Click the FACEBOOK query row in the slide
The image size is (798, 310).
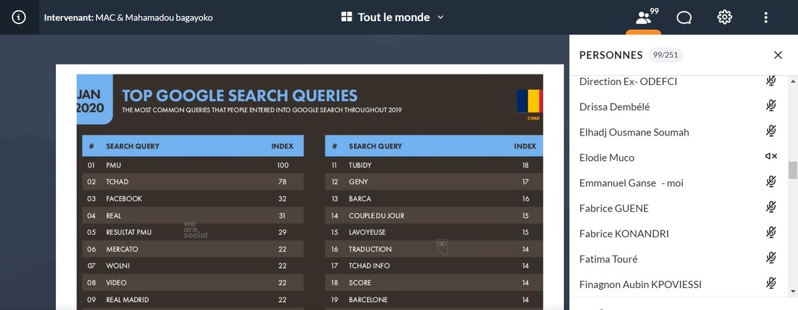pyautogui.click(x=193, y=198)
